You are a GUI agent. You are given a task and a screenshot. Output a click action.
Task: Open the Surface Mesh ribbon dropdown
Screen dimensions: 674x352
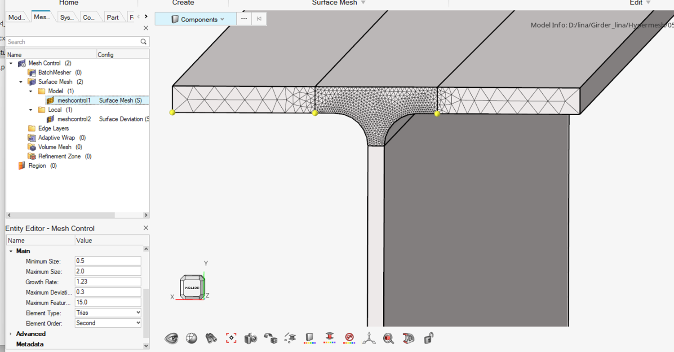click(x=363, y=3)
